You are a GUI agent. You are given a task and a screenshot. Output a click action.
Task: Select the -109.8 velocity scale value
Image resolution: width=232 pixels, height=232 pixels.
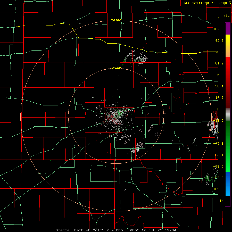click(x=218, y=189)
